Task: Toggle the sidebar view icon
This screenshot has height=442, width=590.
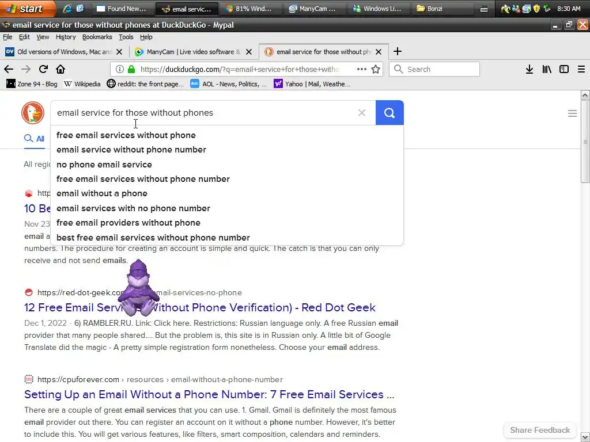Action: pos(564,69)
